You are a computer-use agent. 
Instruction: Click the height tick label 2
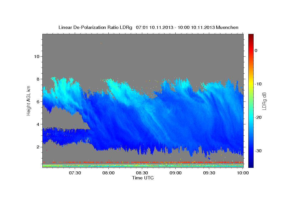click(x=38, y=147)
